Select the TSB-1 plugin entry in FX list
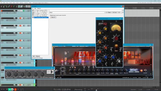This screenshot has width=161, height=91. (x=41, y=12)
